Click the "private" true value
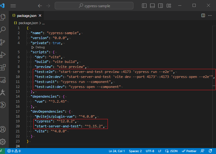 57,43
